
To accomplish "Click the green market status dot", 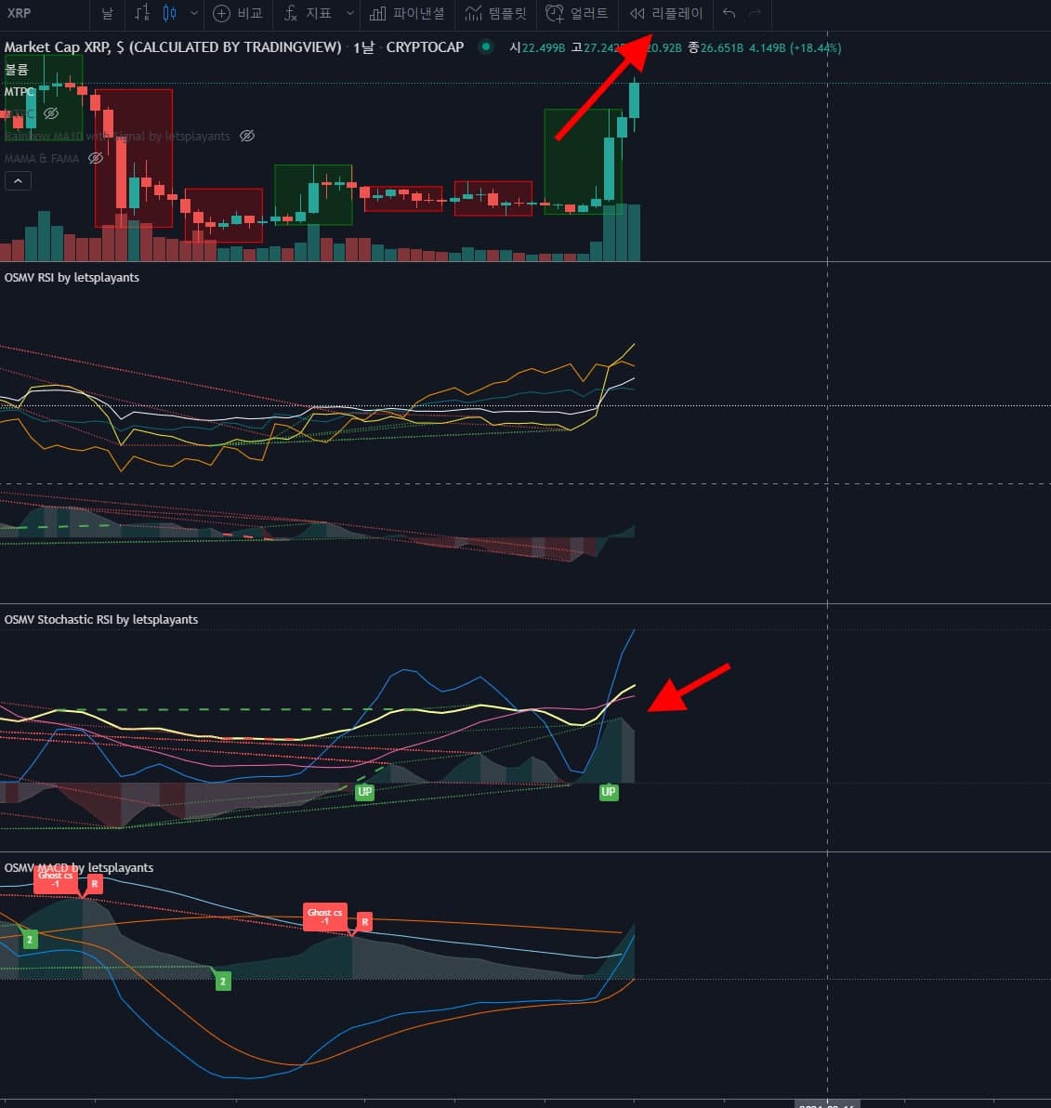I will (x=486, y=47).
